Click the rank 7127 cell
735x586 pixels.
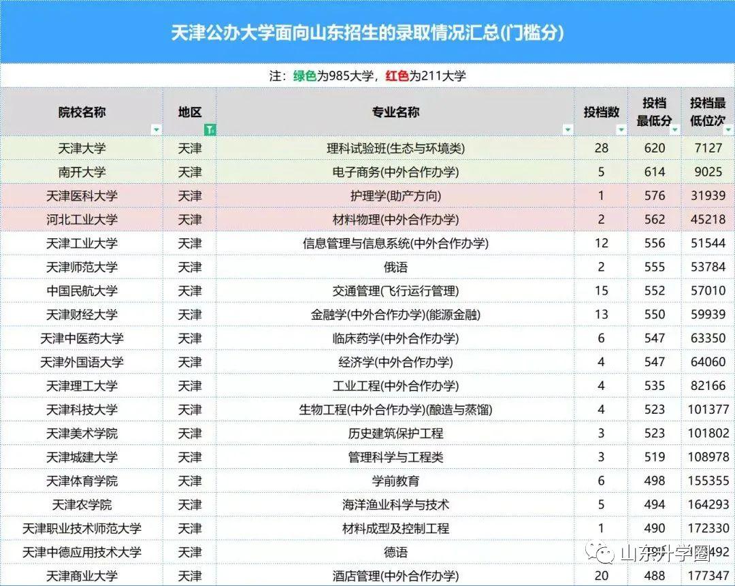(708, 148)
